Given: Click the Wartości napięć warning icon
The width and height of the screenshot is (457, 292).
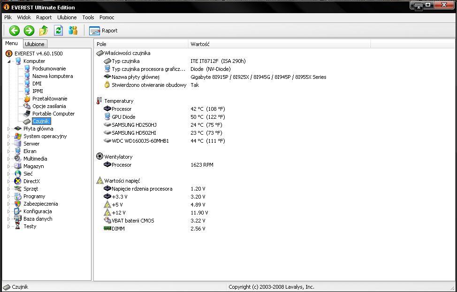Looking at the screenshot, I should click(99, 181).
